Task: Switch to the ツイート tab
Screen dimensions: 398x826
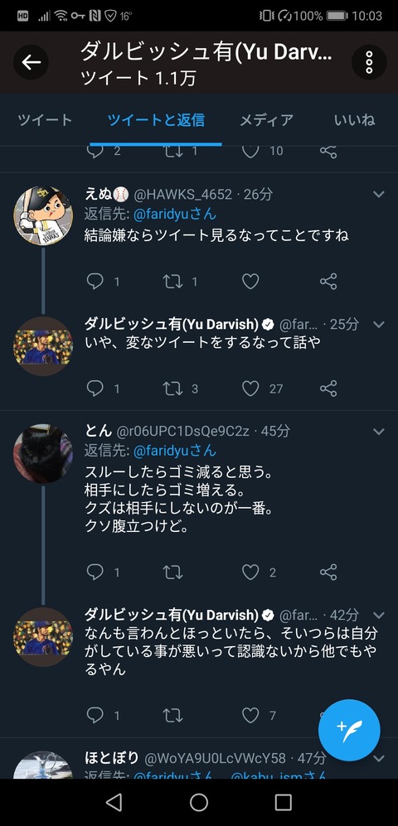Action: tap(45, 120)
